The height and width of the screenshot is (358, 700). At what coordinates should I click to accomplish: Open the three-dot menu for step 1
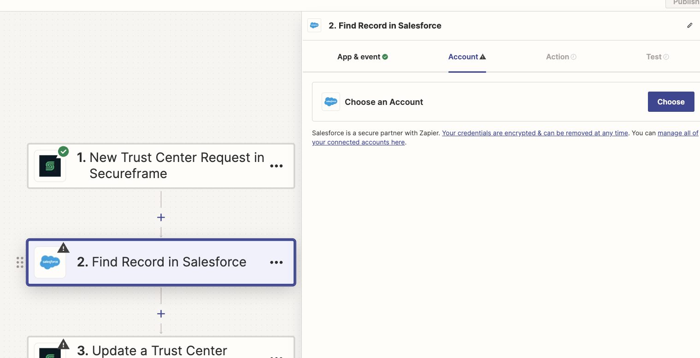coord(276,166)
